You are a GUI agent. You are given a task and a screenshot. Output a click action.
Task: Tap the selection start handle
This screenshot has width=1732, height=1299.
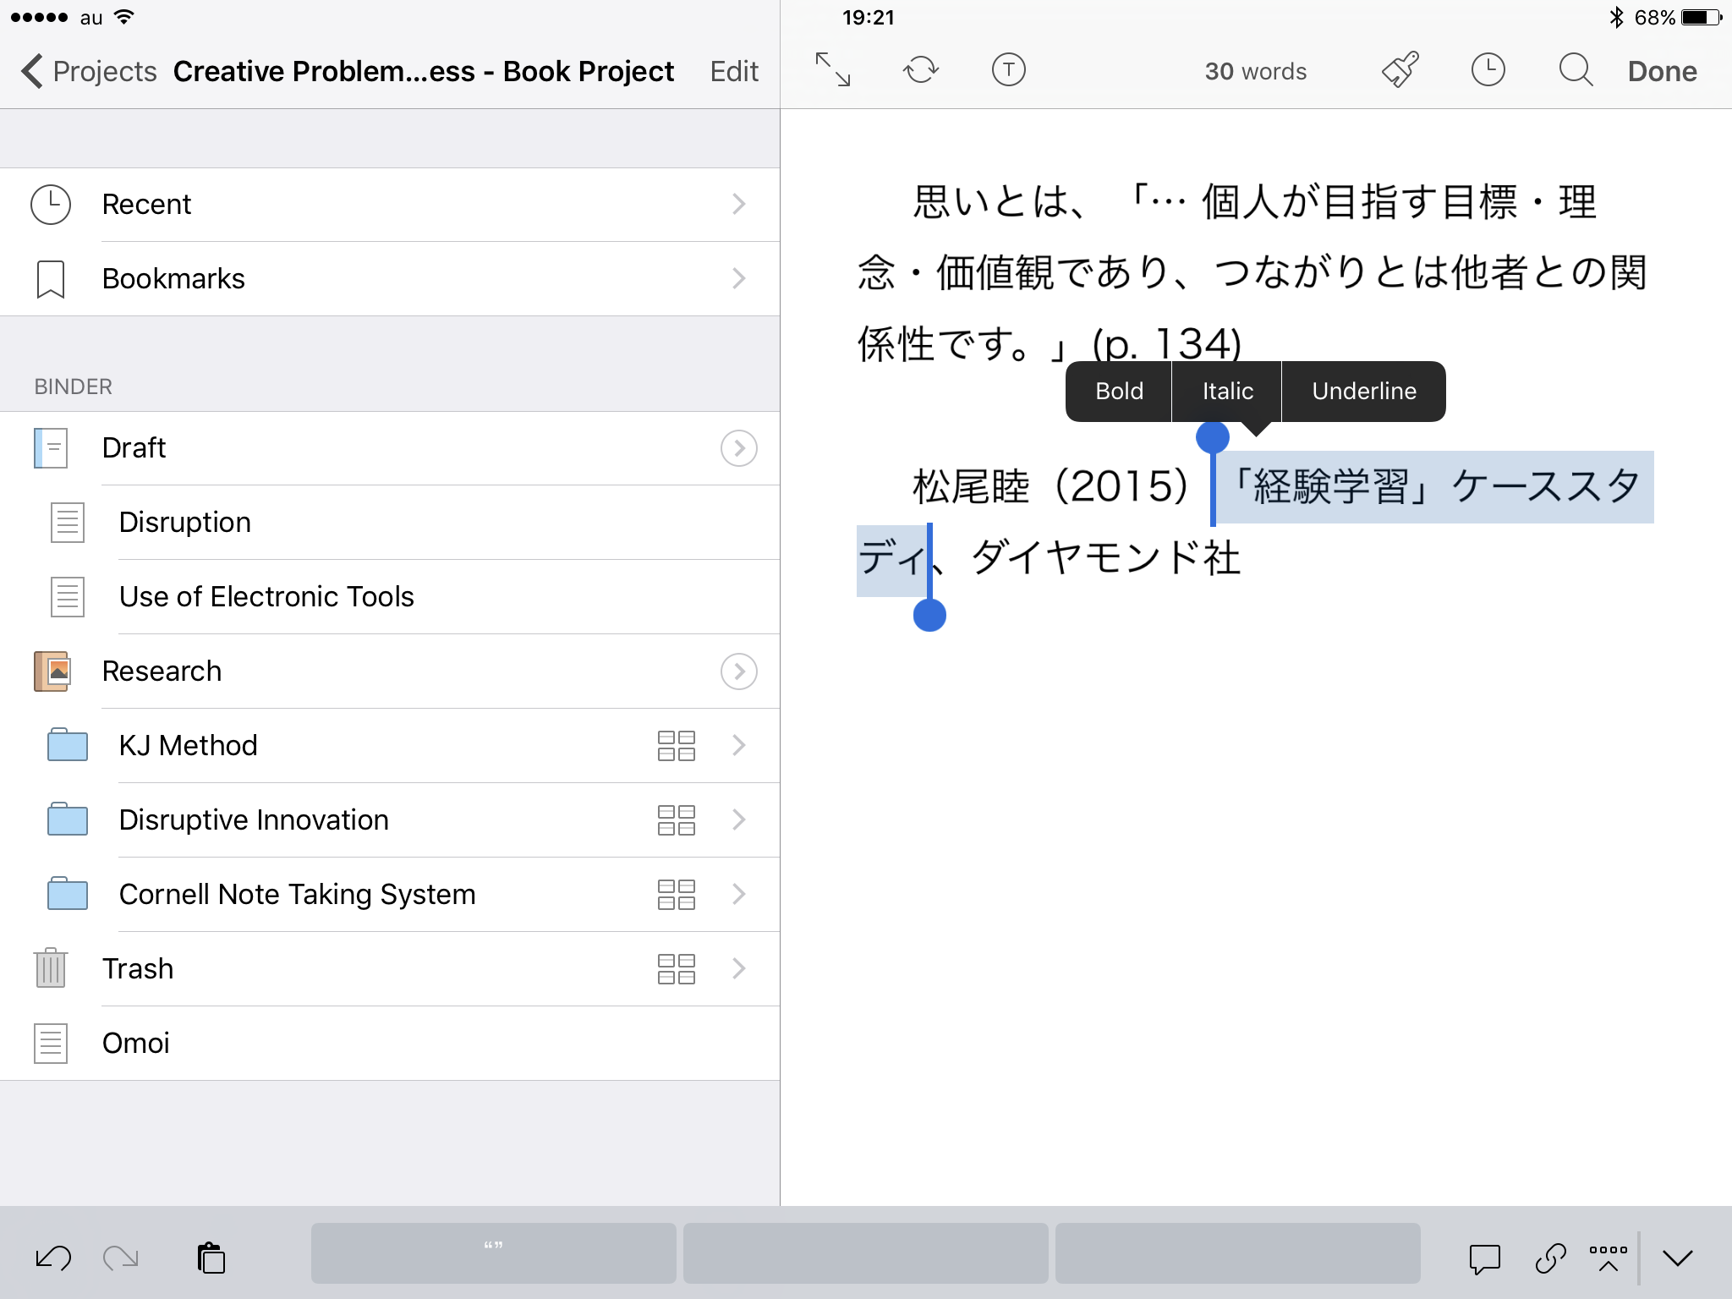[x=1213, y=437]
